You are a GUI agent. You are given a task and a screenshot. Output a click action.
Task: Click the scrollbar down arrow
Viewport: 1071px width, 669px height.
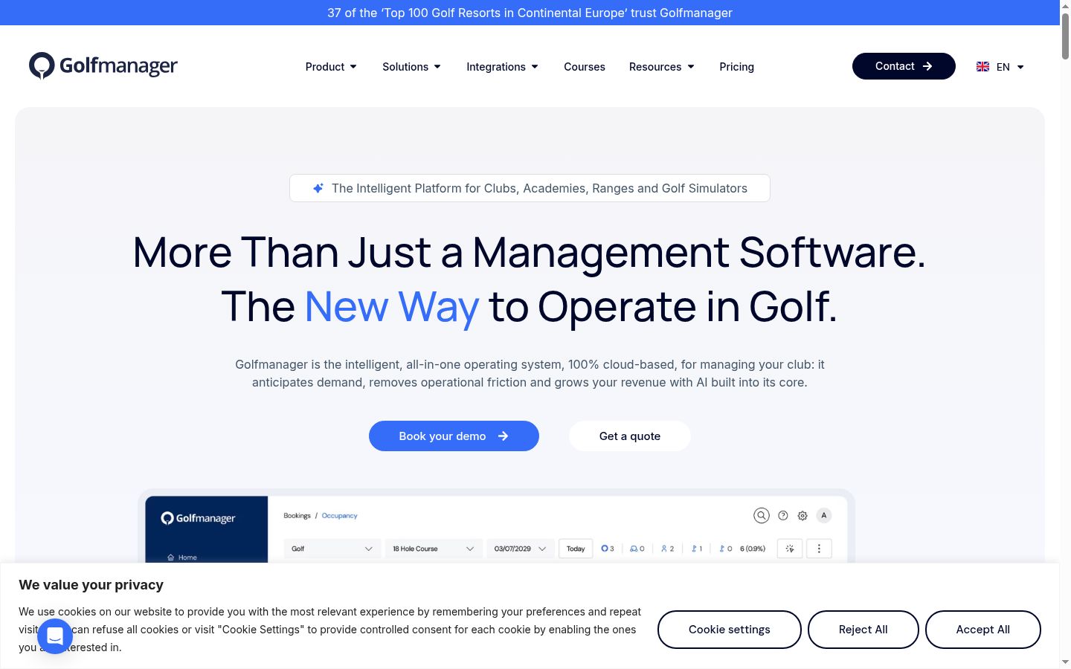click(1065, 662)
